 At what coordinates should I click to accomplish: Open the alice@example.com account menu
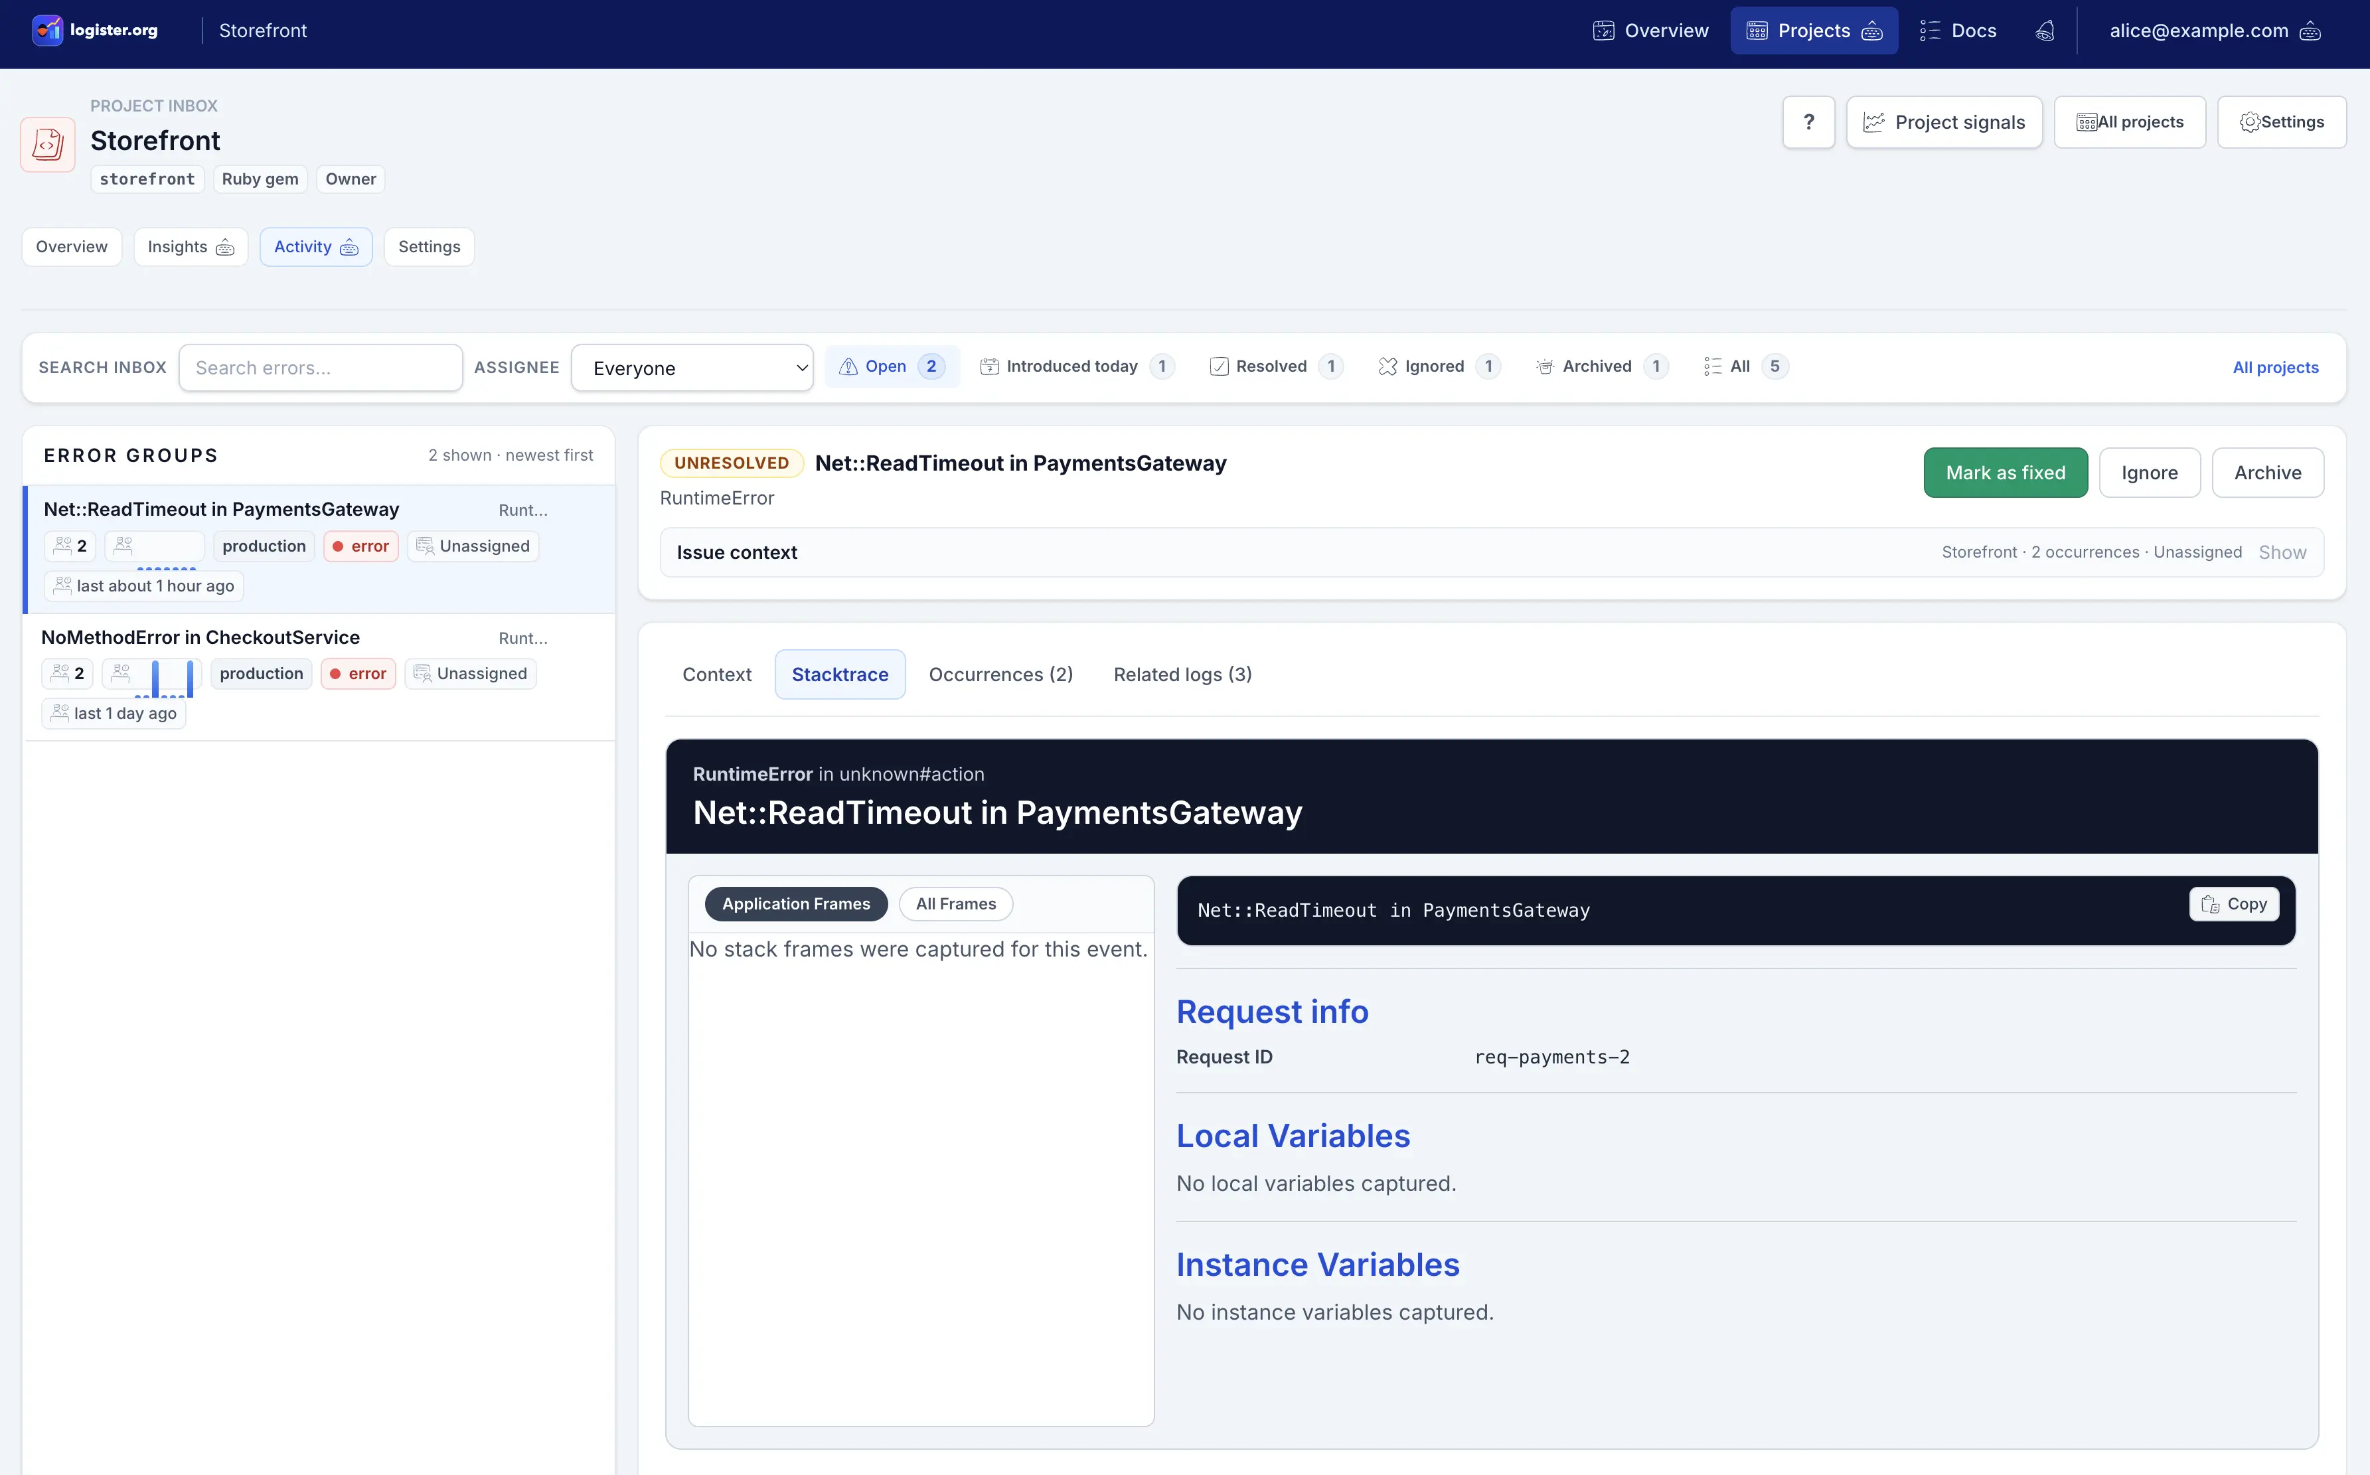pyautogui.click(x=2214, y=31)
